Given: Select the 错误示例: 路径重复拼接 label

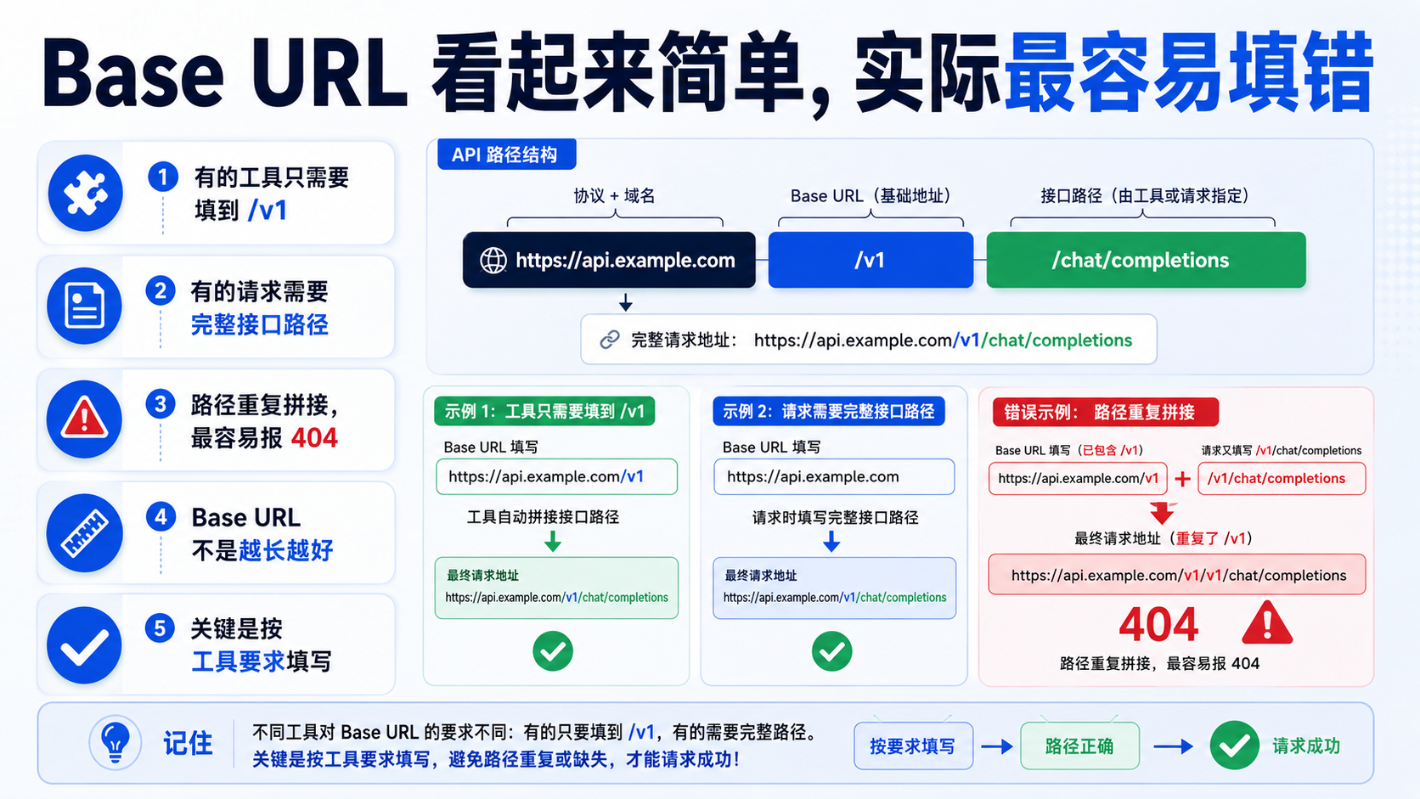Looking at the screenshot, I should click(1106, 412).
